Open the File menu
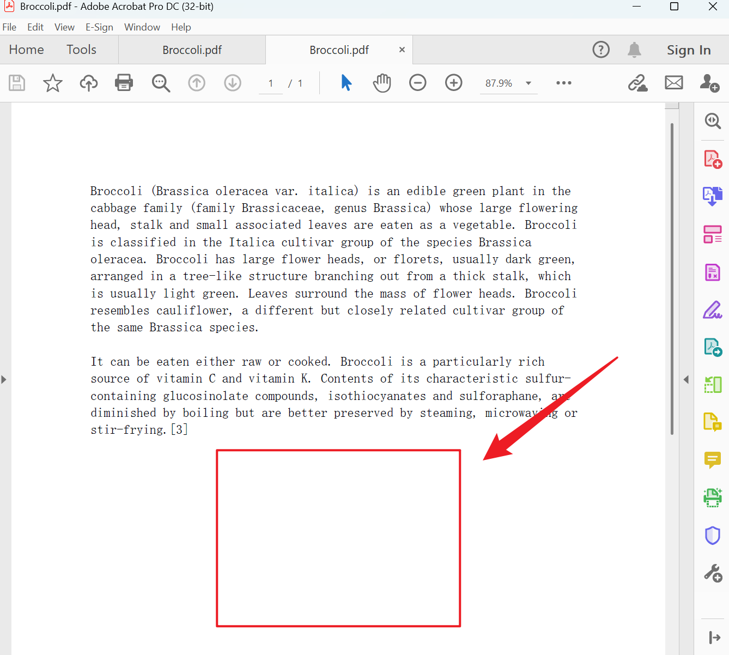The image size is (729, 655). pos(9,27)
